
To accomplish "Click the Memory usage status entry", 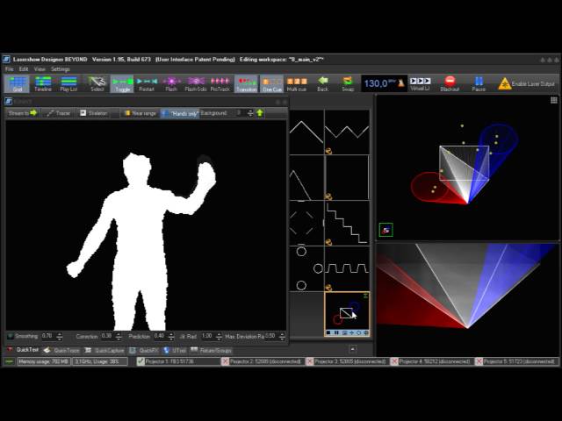I will click(44, 361).
